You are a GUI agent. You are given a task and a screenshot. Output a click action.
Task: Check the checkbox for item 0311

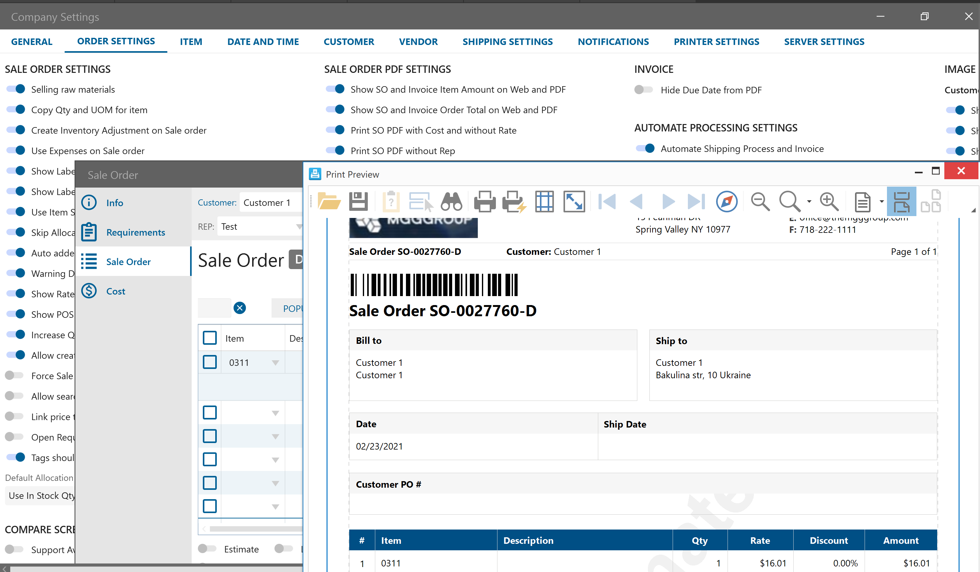point(210,362)
